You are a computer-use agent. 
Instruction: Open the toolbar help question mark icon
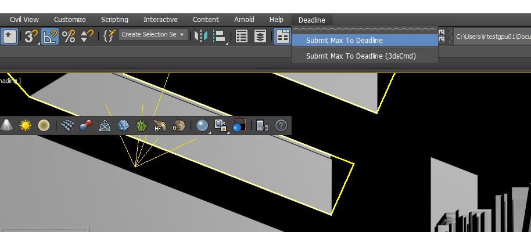point(281,125)
